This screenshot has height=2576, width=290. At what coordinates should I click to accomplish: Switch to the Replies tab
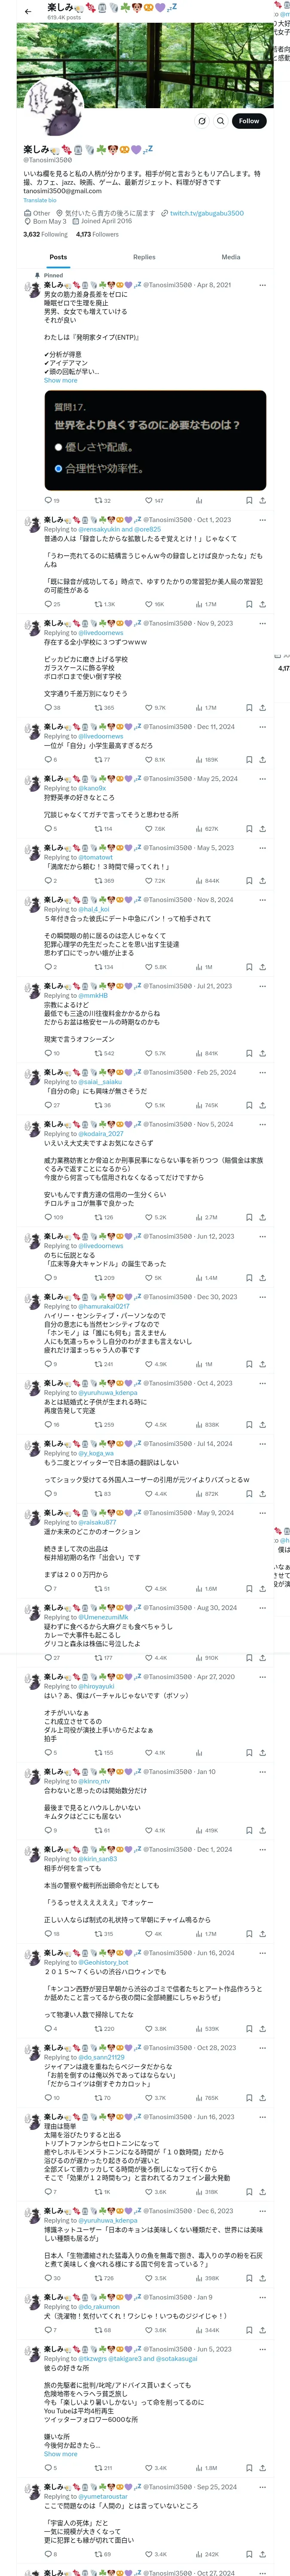point(144,257)
